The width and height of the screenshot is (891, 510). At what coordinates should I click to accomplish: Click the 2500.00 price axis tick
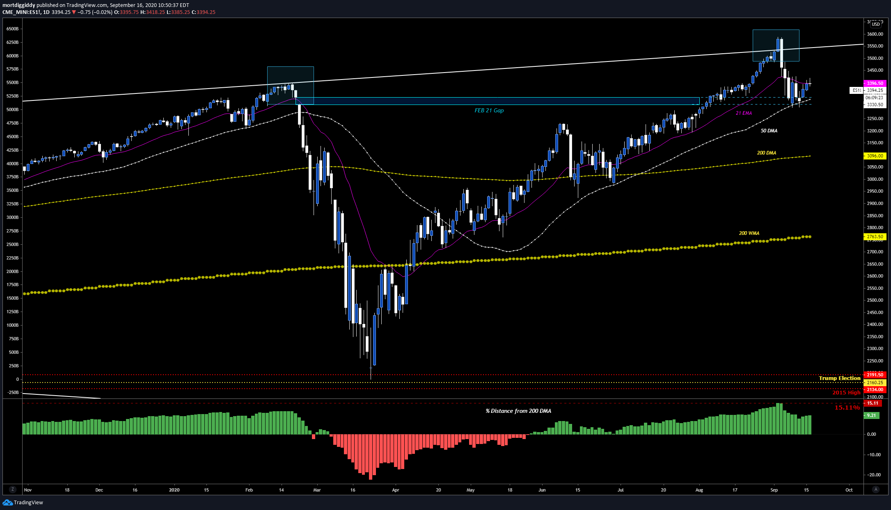tap(875, 300)
